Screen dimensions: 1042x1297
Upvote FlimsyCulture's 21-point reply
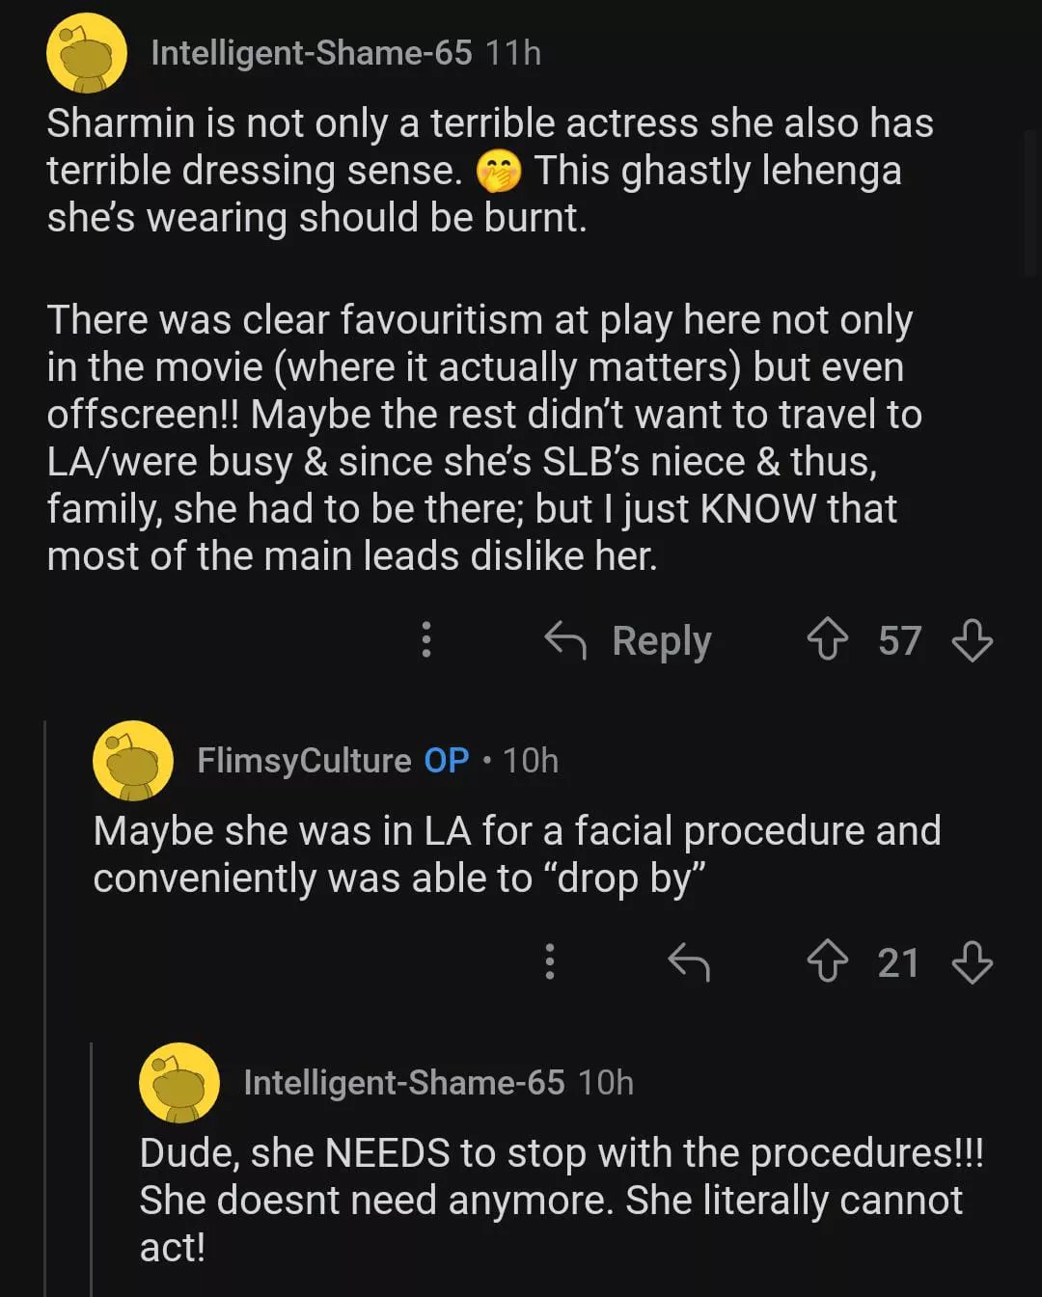[x=827, y=962]
